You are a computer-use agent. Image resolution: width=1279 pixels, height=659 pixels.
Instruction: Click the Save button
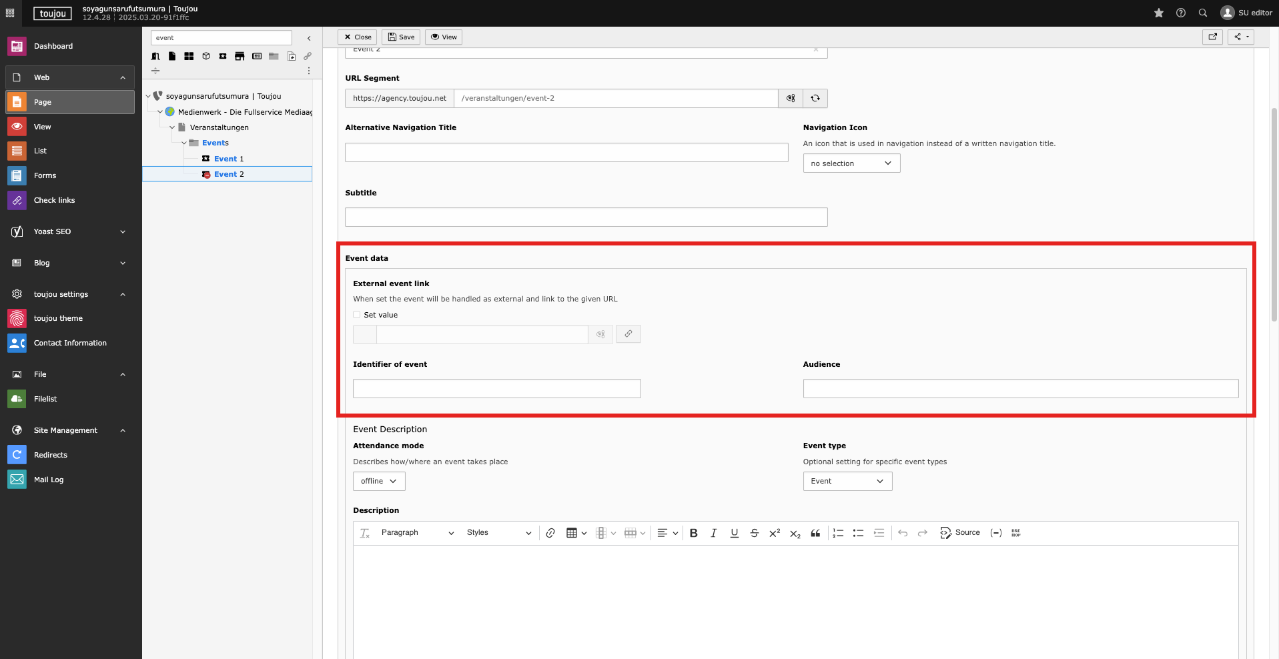(401, 37)
